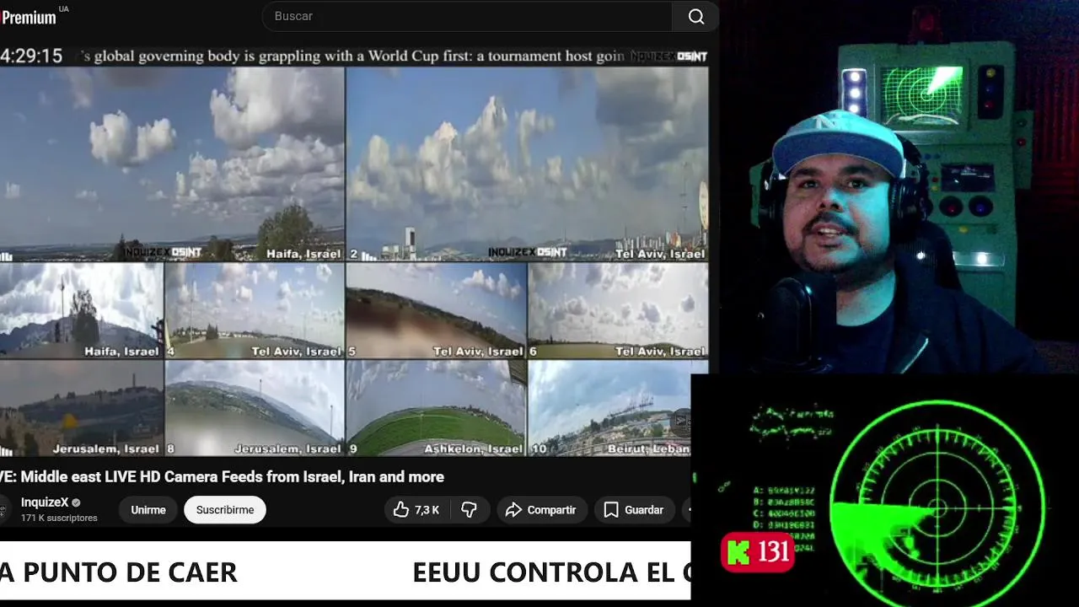Click the 171 K suscriptores text
Screen dimensions: 1079x607
[59, 518]
